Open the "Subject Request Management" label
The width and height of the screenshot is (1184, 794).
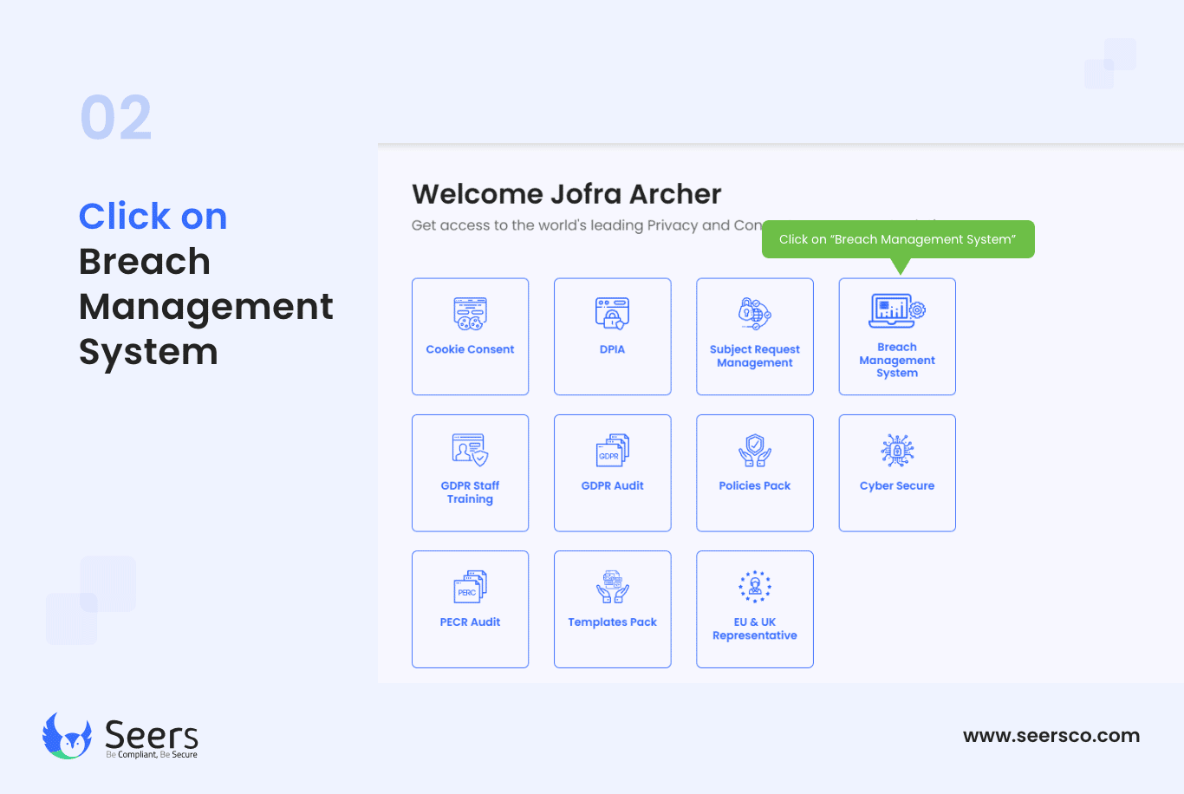coord(754,356)
